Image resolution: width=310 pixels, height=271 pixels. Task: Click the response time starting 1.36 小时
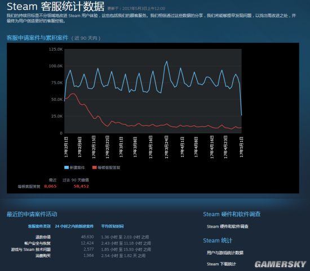(125, 237)
